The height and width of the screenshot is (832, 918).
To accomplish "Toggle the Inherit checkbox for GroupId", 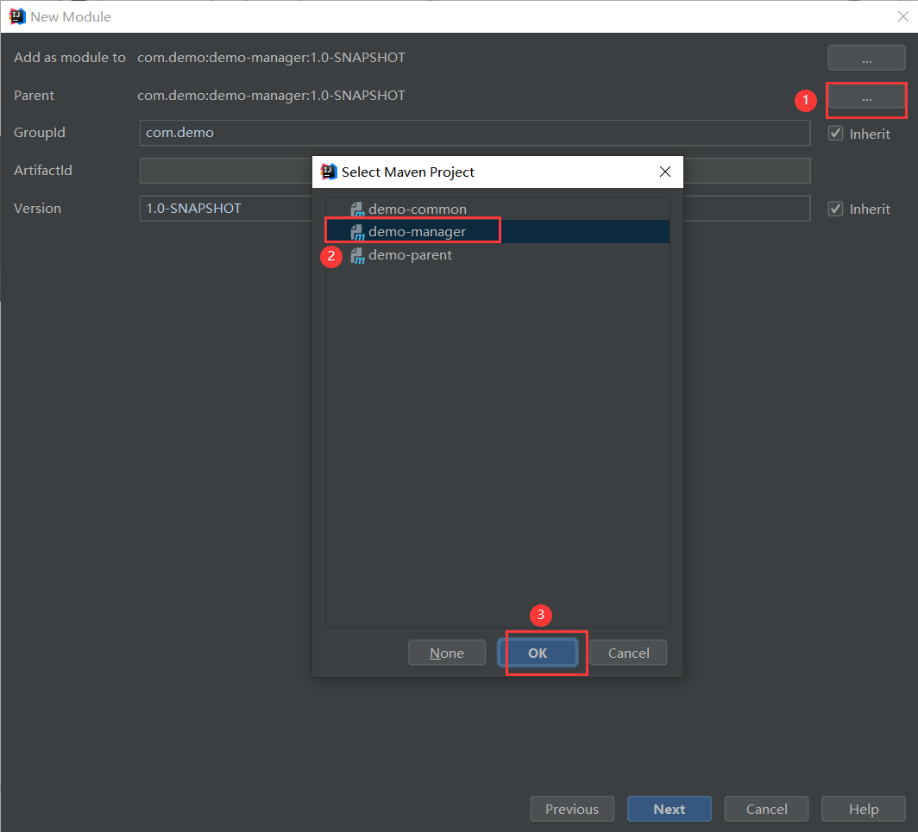I will pyautogui.click(x=835, y=134).
